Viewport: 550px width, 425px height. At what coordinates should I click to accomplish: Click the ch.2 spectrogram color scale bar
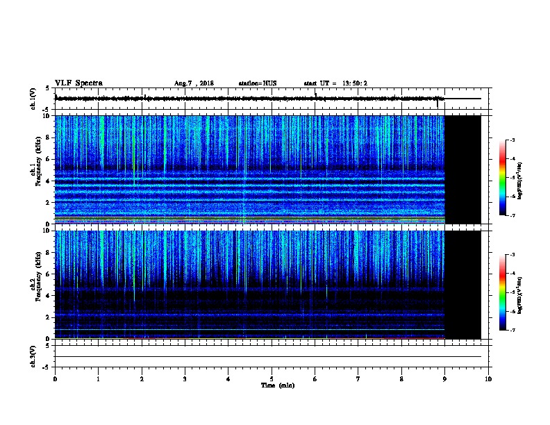pyautogui.click(x=502, y=292)
